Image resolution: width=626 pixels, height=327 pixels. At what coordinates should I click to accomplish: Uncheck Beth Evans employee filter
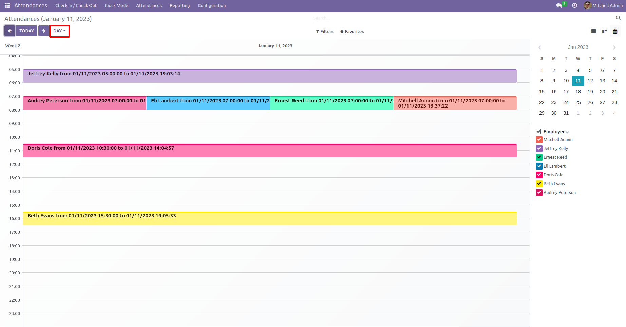click(539, 184)
